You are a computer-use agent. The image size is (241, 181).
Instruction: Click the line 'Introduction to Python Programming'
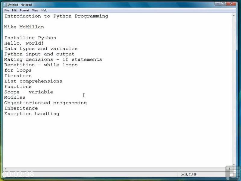[56, 16]
